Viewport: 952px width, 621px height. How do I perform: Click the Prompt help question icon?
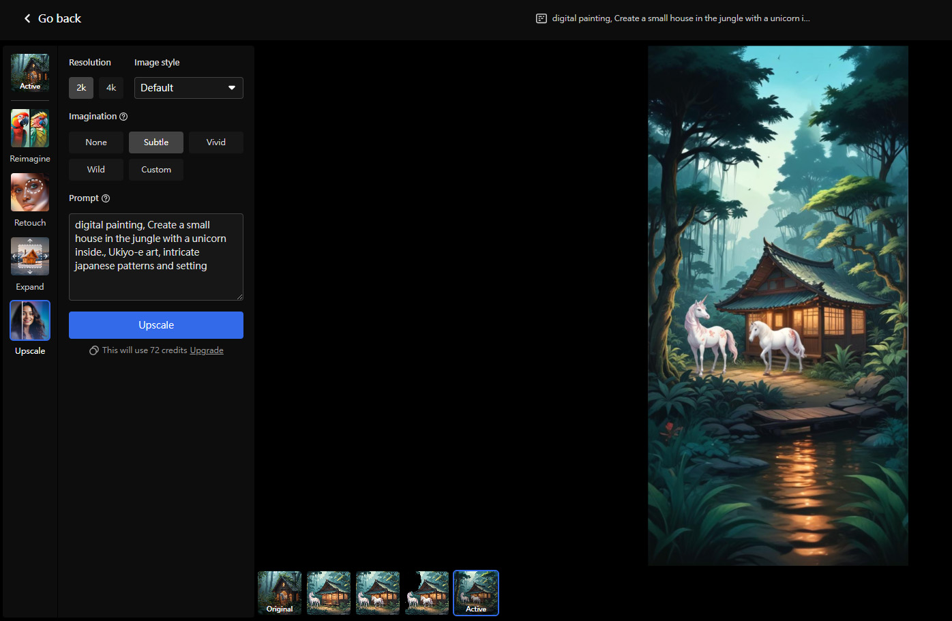point(106,198)
